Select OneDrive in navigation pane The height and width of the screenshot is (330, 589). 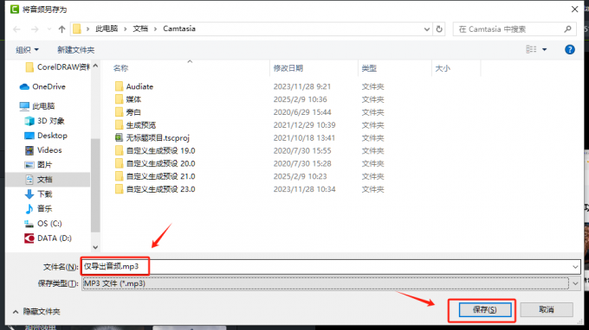click(42, 86)
